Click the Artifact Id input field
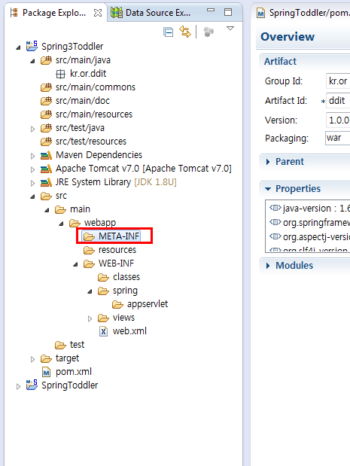350x466 pixels. tap(338, 100)
